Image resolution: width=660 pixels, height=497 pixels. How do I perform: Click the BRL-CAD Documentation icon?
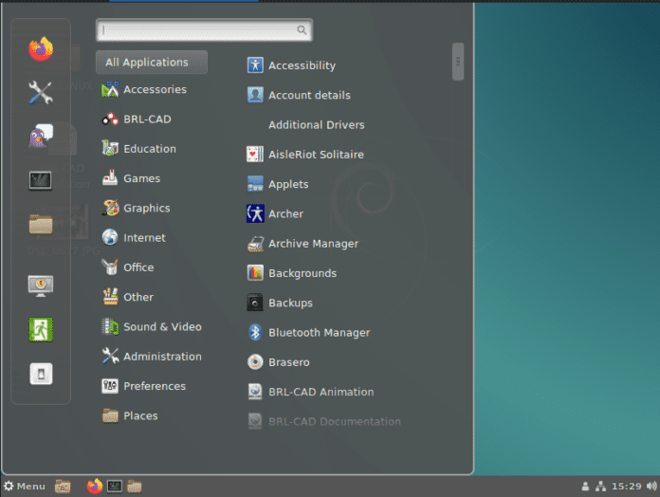click(x=255, y=421)
